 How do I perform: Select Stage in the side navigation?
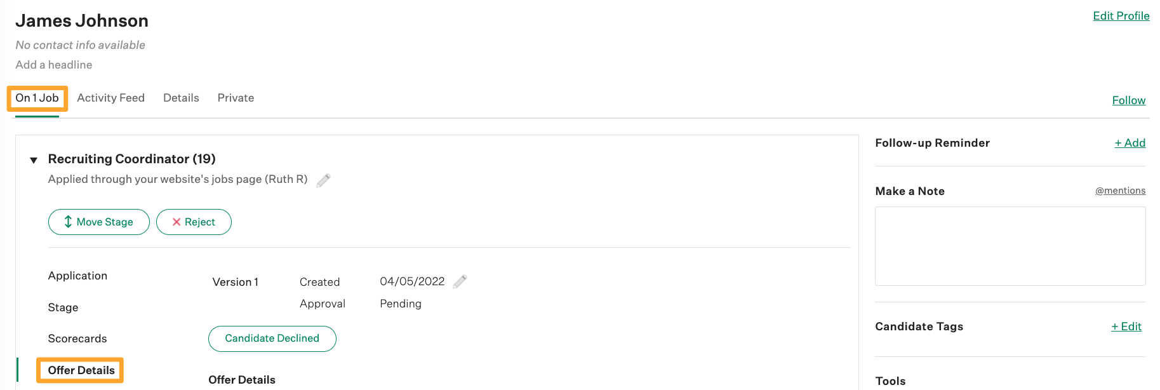tap(63, 307)
